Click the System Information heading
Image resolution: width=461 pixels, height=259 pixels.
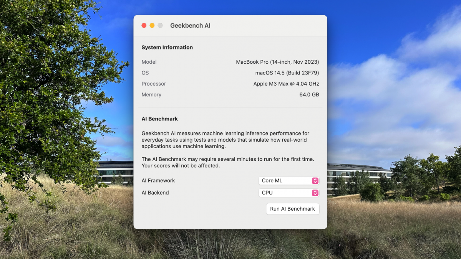[167, 48]
